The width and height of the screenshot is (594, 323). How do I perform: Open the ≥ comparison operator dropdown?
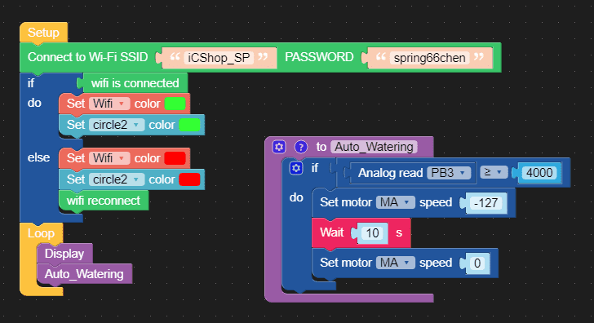point(494,172)
